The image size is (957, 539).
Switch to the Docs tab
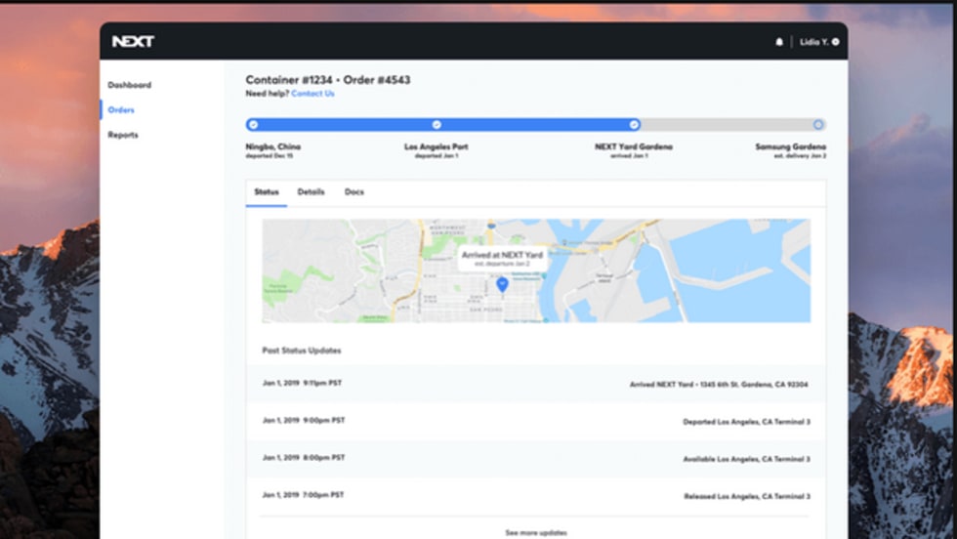click(x=354, y=192)
